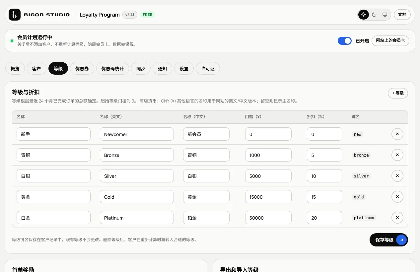Viewport: 420px width, 272px height.
Task: Edit the 白银 main name field
Action: pyautogui.click(x=53, y=176)
